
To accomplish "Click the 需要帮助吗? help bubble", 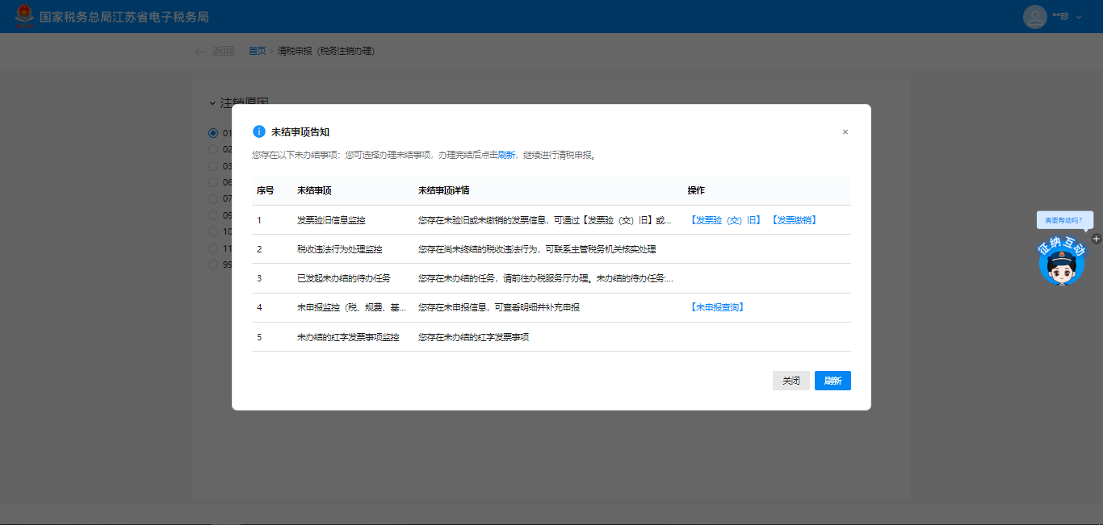I will pos(1064,219).
